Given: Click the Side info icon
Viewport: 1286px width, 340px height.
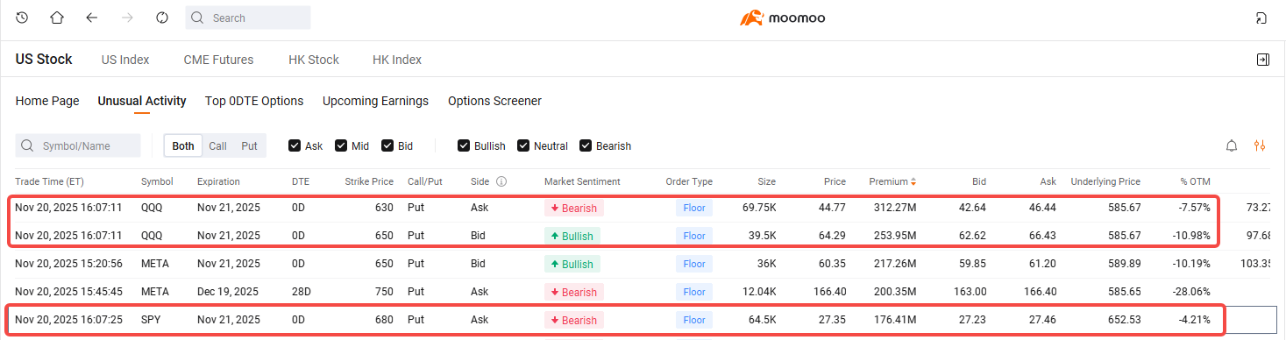Looking at the screenshot, I should [x=501, y=182].
